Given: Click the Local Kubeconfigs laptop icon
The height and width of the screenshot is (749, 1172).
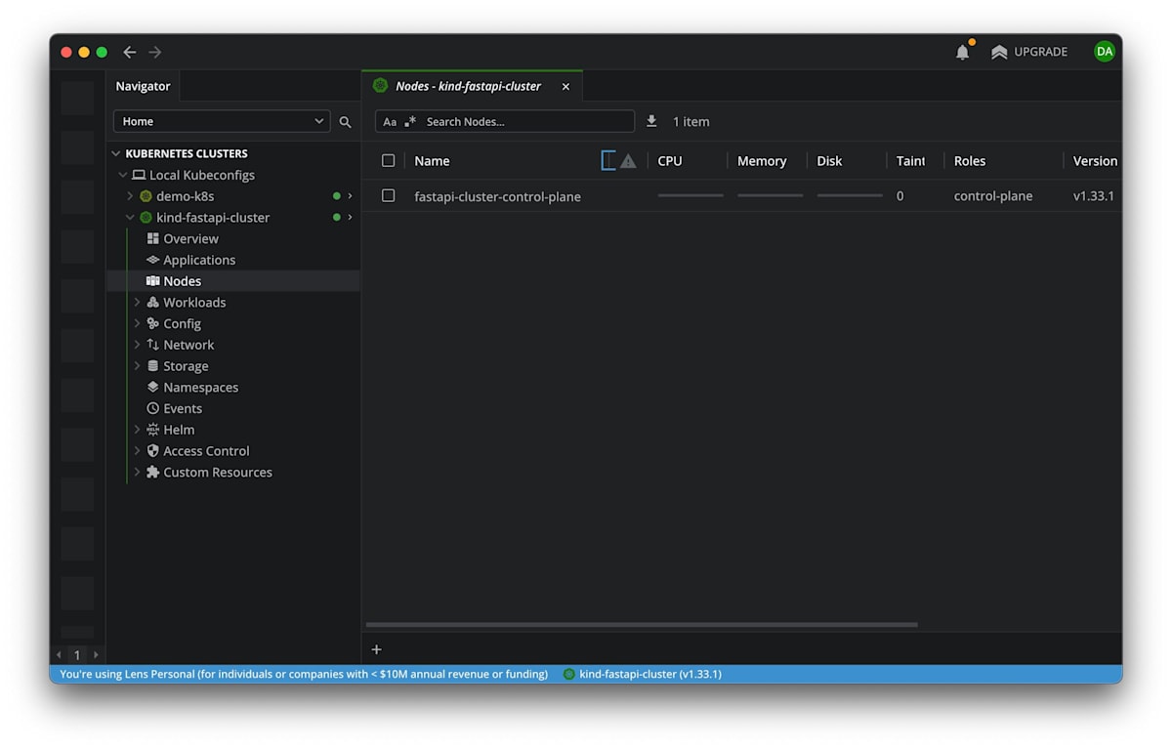Looking at the screenshot, I should (139, 175).
